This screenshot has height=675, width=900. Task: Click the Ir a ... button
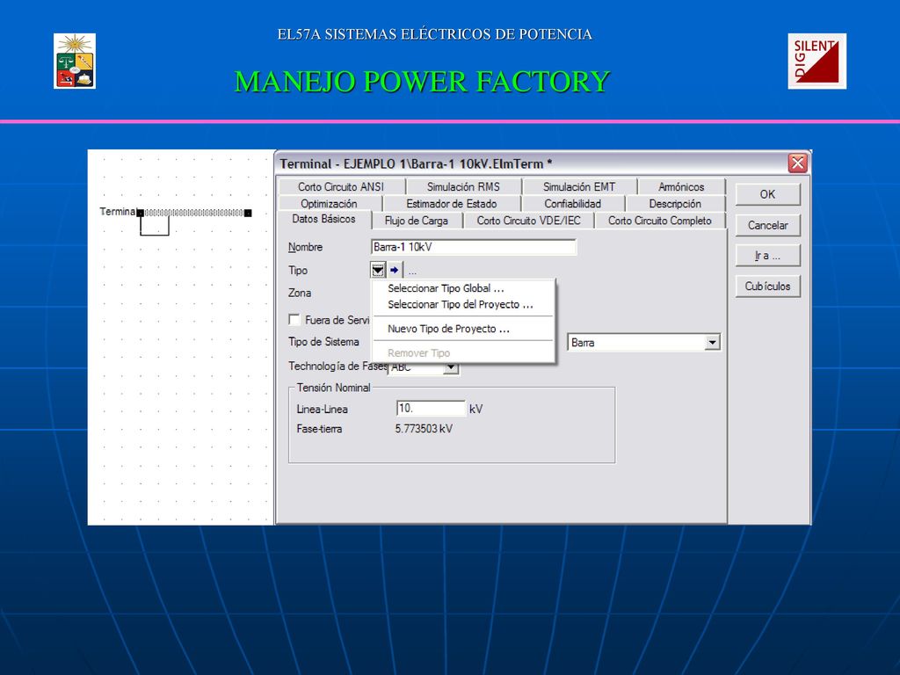point(767,256)
